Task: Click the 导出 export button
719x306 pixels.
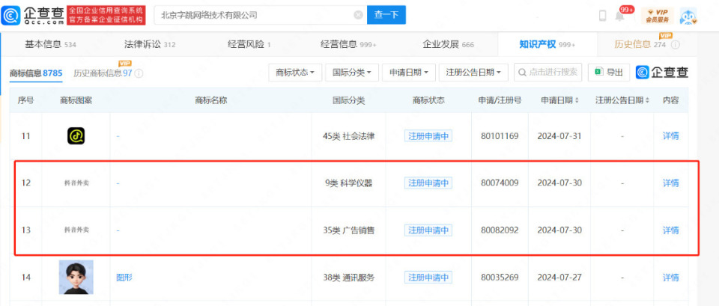Action: pyautogui.click(x=609, y=73)
